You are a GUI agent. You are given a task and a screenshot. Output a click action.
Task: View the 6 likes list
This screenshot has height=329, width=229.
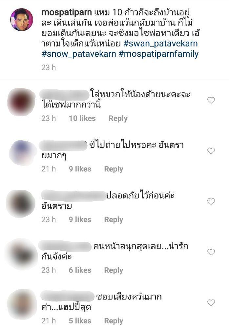[80, 270]
